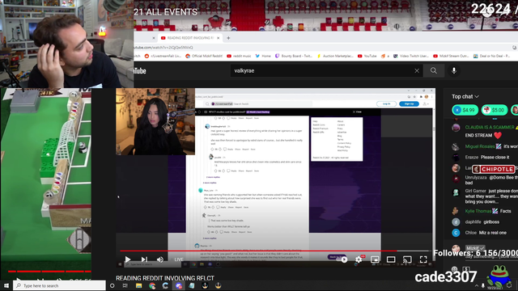Open the highlighted chat app on taskbar

[x=179, y=285]
